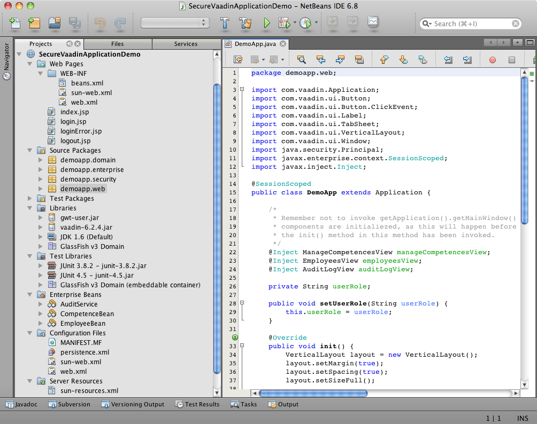This screenshot has height=424, width=537.
Task: Minimize the Projects panel
Action: click(x=69, y=43)
